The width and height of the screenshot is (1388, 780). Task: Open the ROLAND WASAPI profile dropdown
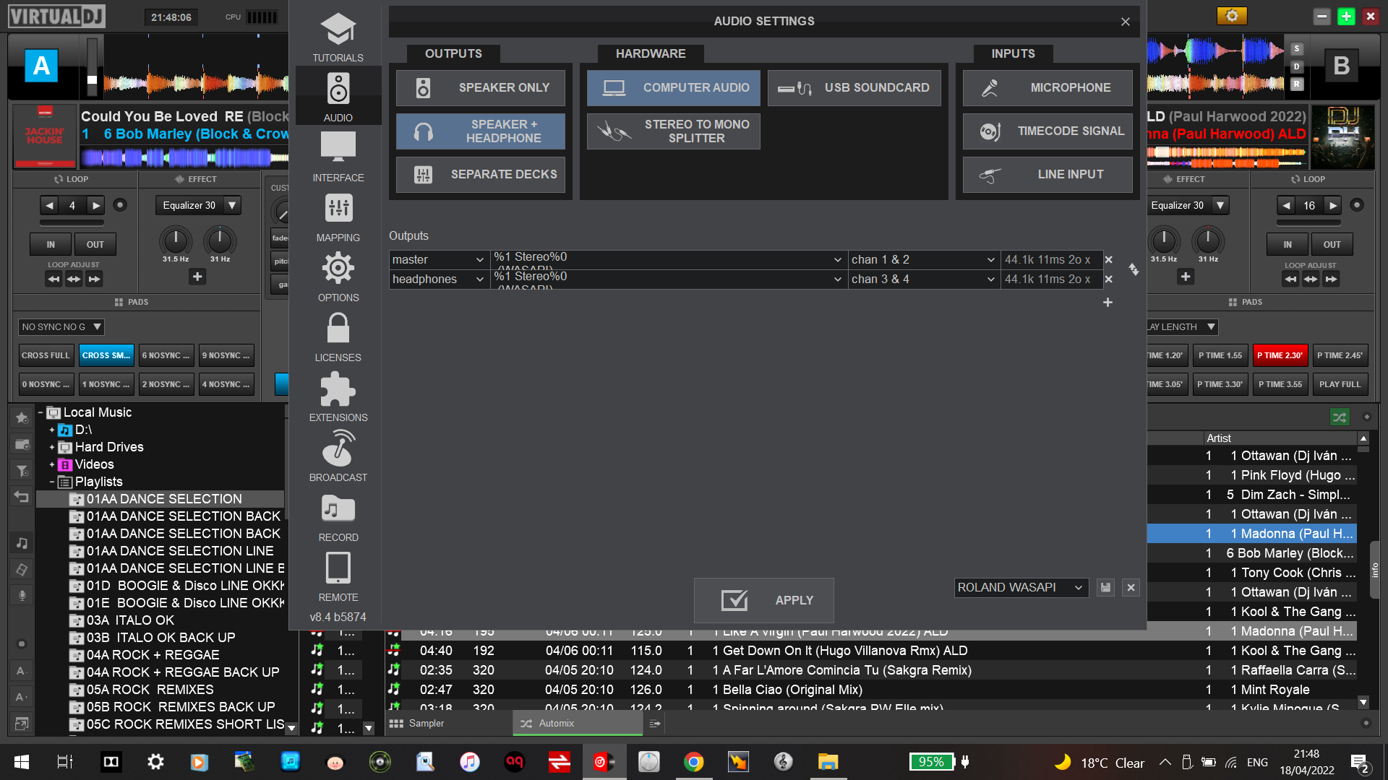point(1021,587)
